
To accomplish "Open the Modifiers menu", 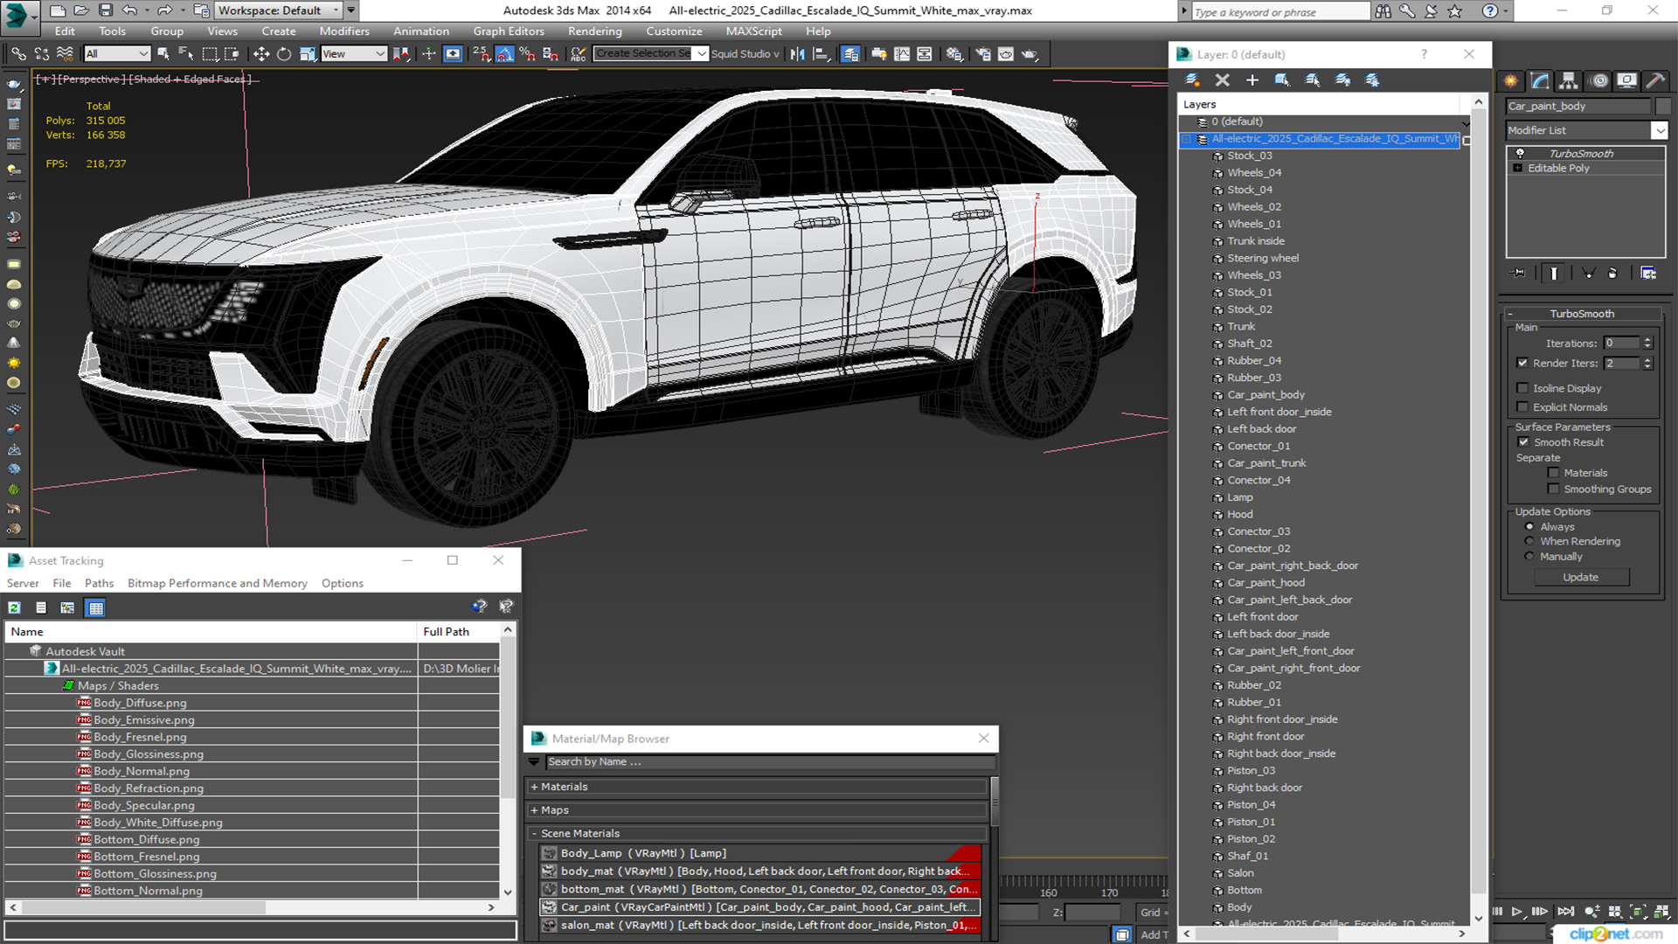I will tap(343, 31).
